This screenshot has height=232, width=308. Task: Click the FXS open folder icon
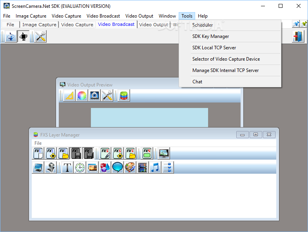click(x=130, y=153)
